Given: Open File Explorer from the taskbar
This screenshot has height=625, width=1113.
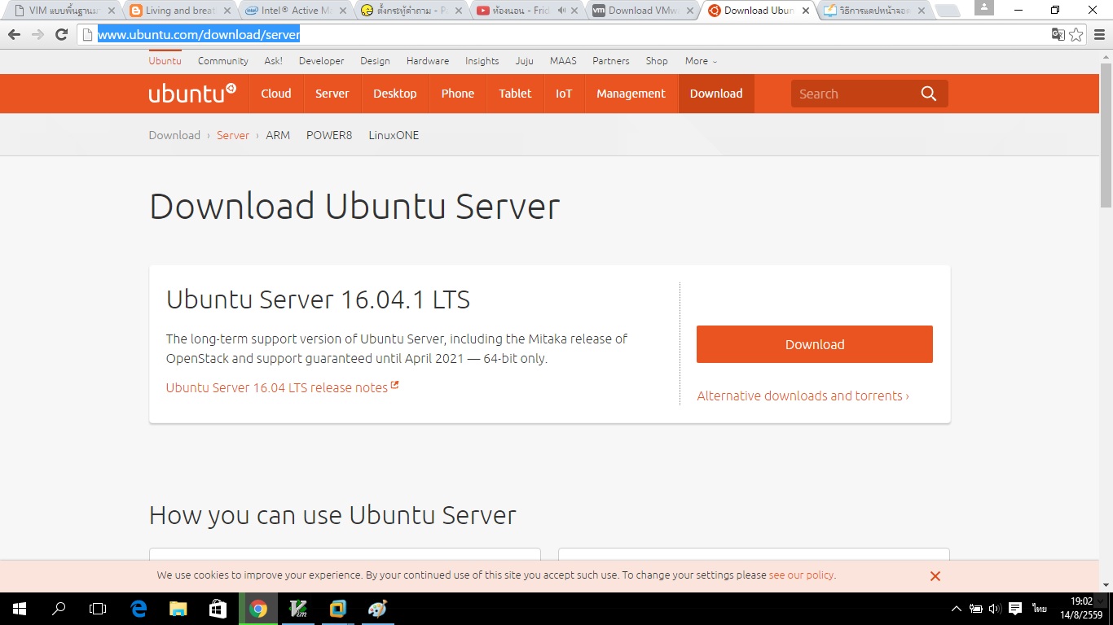Looking at the screenshot, I should 178,609.
